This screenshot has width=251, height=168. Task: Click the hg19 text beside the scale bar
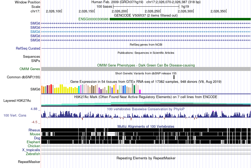coord(185,7)
